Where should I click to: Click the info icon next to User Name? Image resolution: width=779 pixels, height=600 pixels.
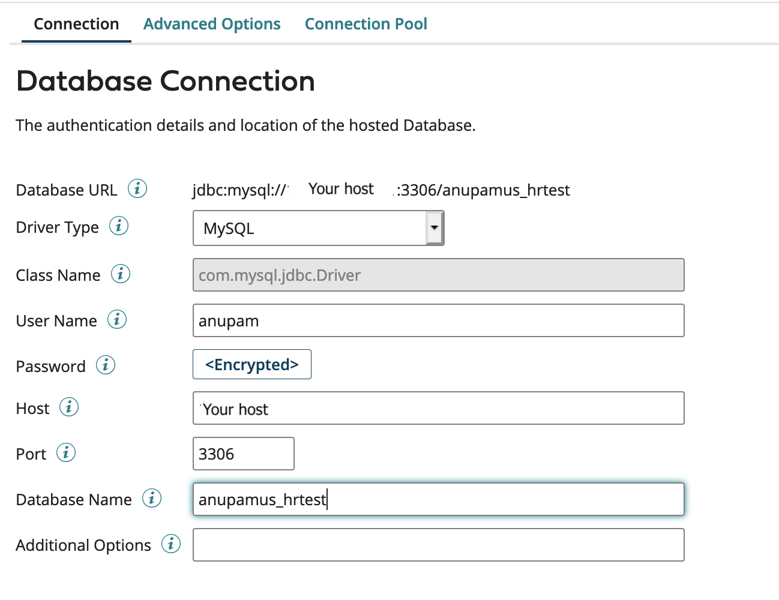(117, 319)
